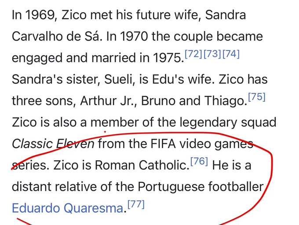Screen dimensions: 299x225
Task: Click the name Sueli
Action: pos(118,79)
